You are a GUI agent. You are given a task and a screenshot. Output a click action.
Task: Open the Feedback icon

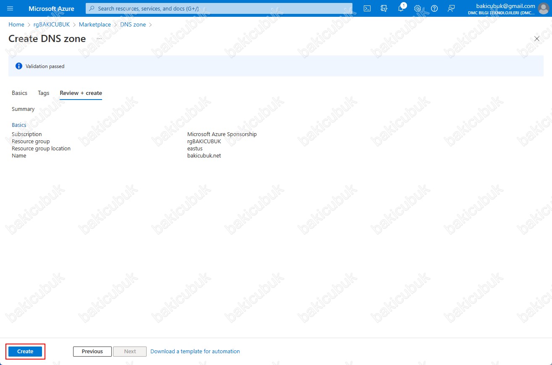(451, 8)
